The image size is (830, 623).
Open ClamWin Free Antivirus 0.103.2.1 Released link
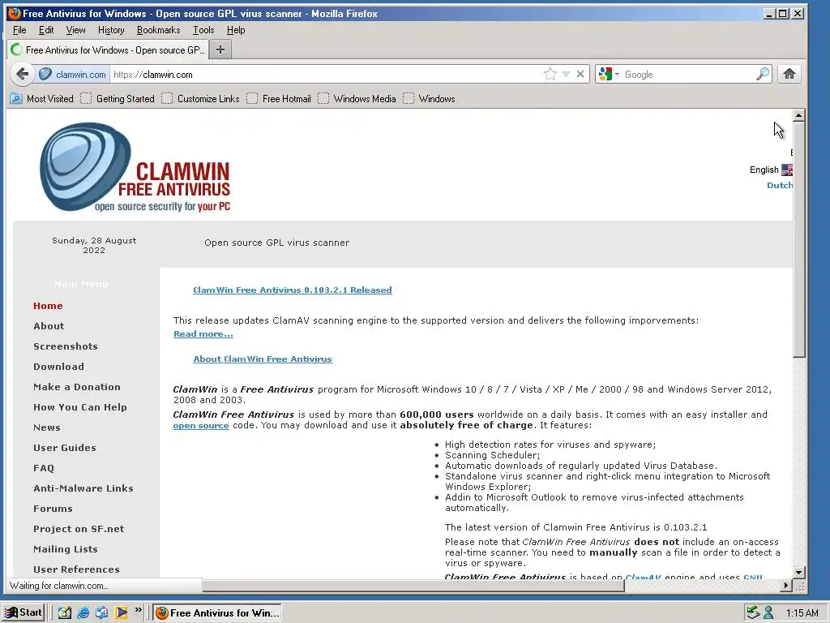pyautogui.click(x=292, y=290)
